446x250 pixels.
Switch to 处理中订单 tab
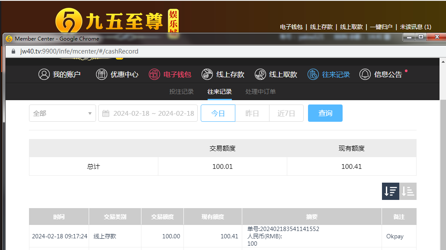click(x=260, y=92)
